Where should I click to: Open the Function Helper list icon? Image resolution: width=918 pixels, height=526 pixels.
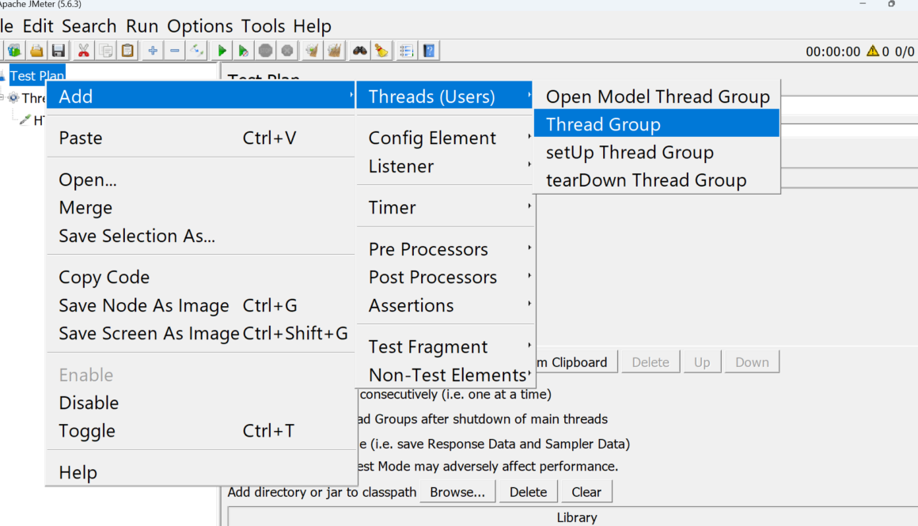click(407, 51)
